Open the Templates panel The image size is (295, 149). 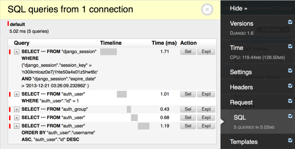[244, 142]
